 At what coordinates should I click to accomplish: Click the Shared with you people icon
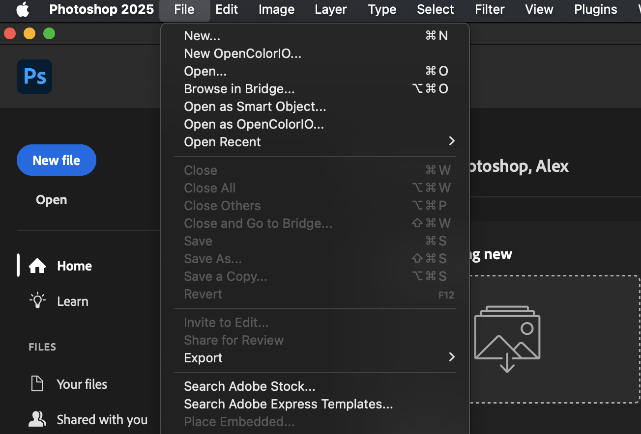click(37, 419)
